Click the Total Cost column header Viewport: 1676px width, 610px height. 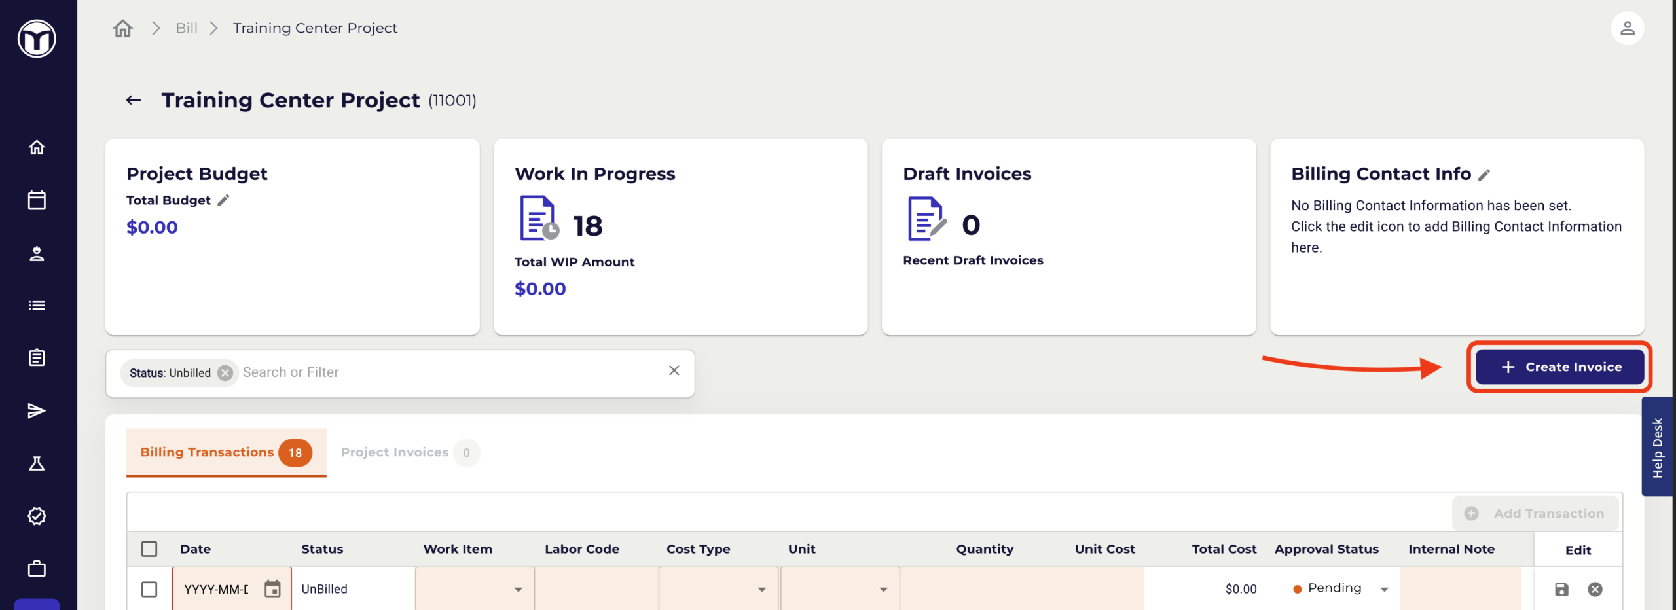coord(1224,549)
